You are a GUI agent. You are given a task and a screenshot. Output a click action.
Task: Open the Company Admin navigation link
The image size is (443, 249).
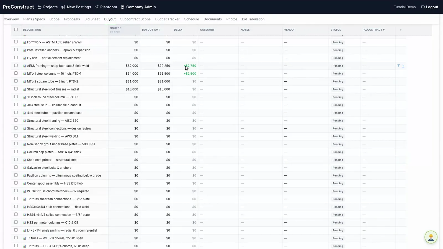point(138,7)
